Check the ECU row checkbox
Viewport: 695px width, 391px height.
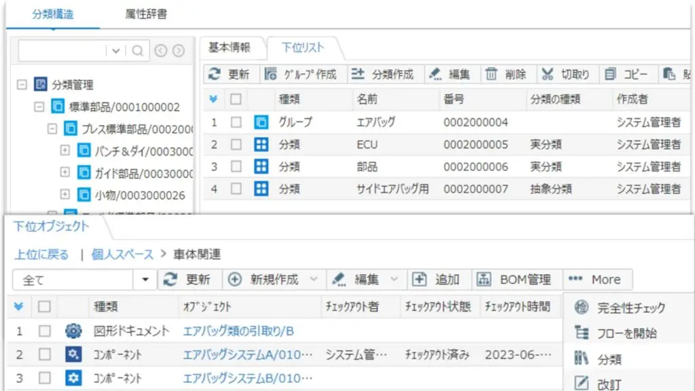[236, 145]
